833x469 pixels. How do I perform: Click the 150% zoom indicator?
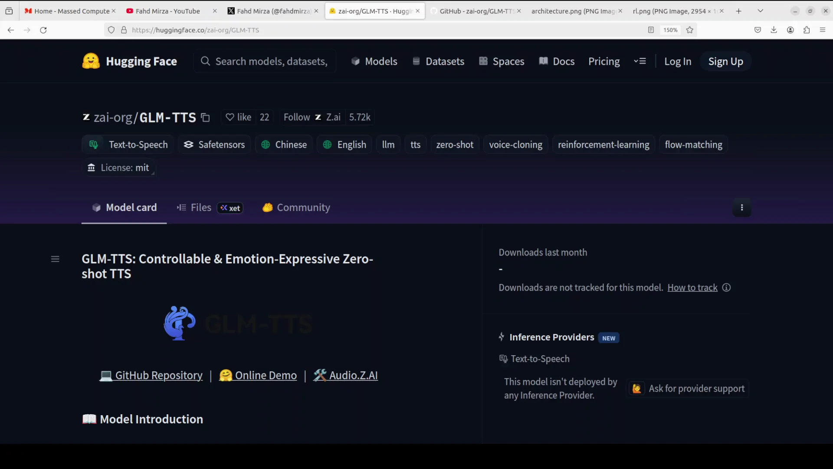coord(670,30)
